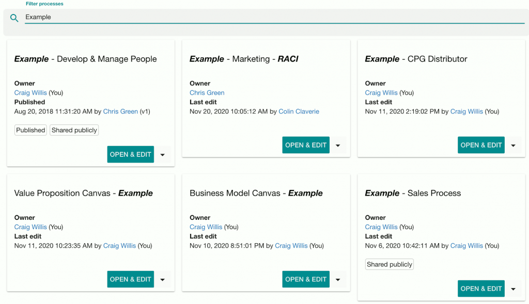The height and width of the screenshot is (304, 529).
Task: Expand the options arrow on CPG Distributor card
Action: [x=514, y=145]
